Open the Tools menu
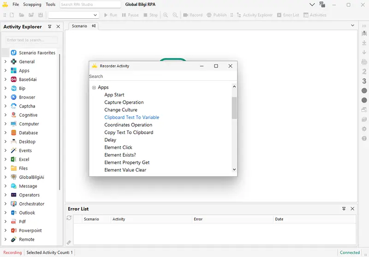 pyautogui.click(x=50, y=5)
